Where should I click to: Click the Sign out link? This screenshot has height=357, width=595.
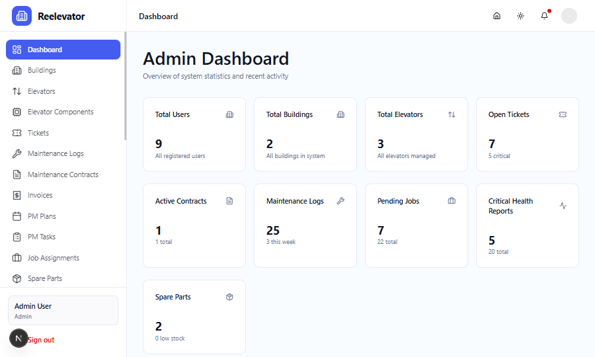41,340
